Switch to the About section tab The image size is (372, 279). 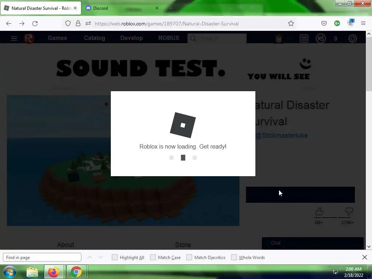point(65,244)
